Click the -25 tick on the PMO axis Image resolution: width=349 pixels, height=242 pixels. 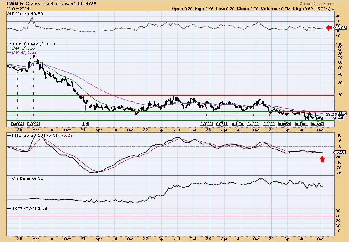click(339, 173)
